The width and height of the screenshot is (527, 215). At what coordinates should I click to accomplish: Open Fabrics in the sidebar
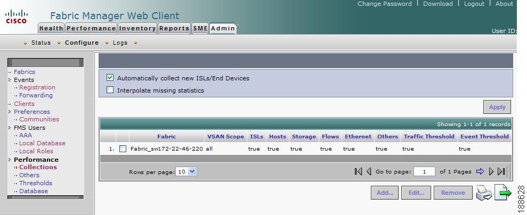pyautogui.click(x=24, y=72)
